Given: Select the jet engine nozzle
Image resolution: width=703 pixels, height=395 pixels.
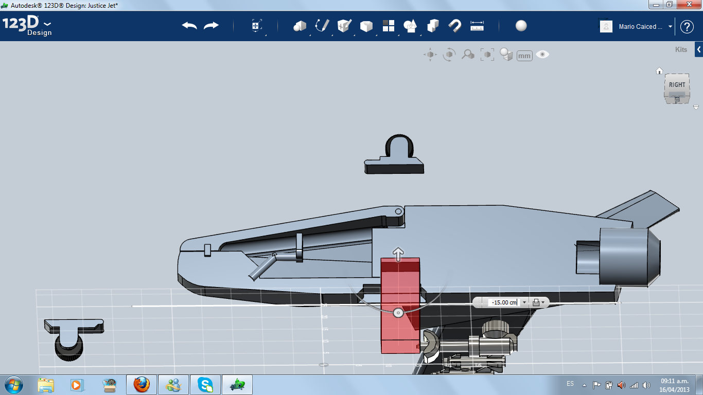Looking at the screenshot, I should (x=629, y=257).
